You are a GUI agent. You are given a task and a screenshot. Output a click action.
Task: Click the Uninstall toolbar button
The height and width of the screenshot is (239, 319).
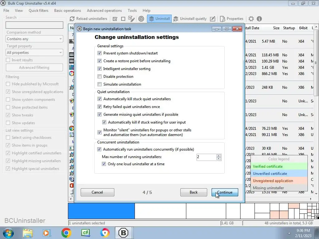pos(159,19)
